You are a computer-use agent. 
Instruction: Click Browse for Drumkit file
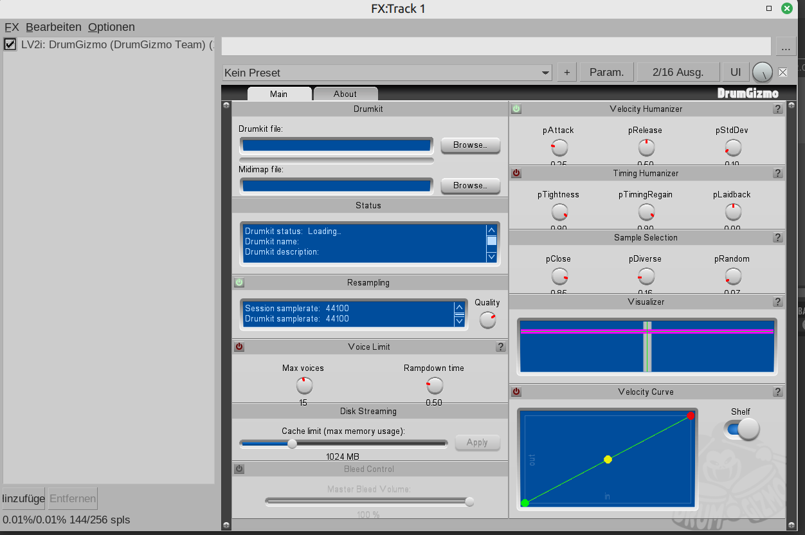(471, 145)
